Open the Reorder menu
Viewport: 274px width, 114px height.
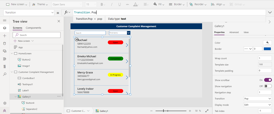click(198, 4)
